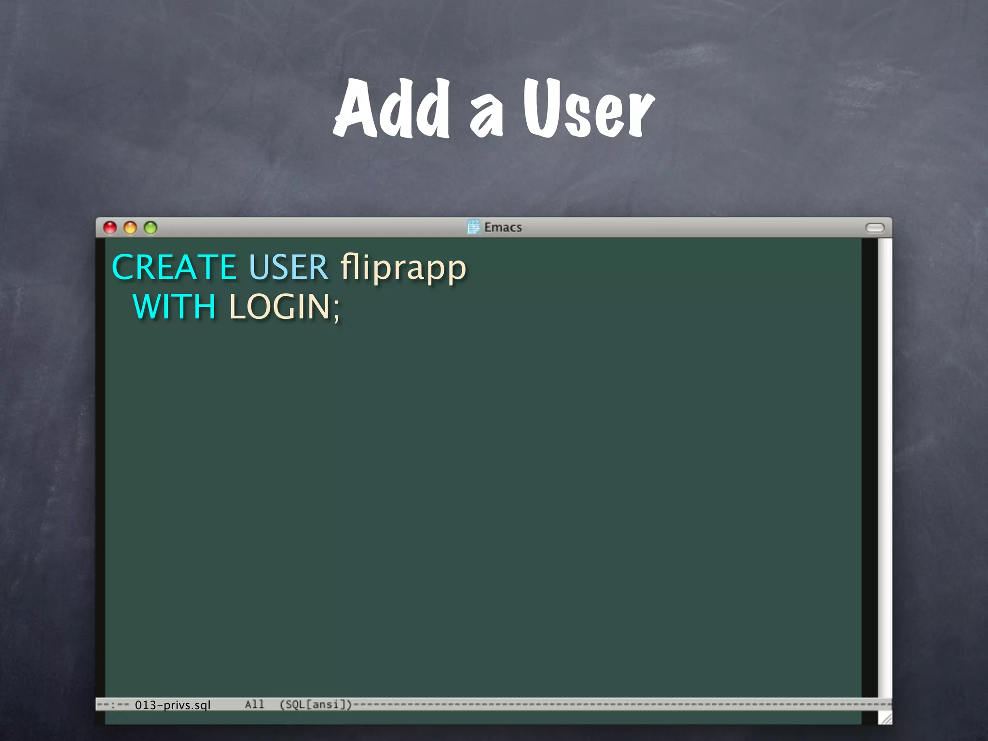Click the Emacs title text in title bar
The image size is (988, 741).
[x=503, y=227]
